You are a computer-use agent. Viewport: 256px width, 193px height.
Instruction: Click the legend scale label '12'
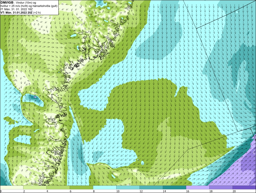[x=141, y=191]
